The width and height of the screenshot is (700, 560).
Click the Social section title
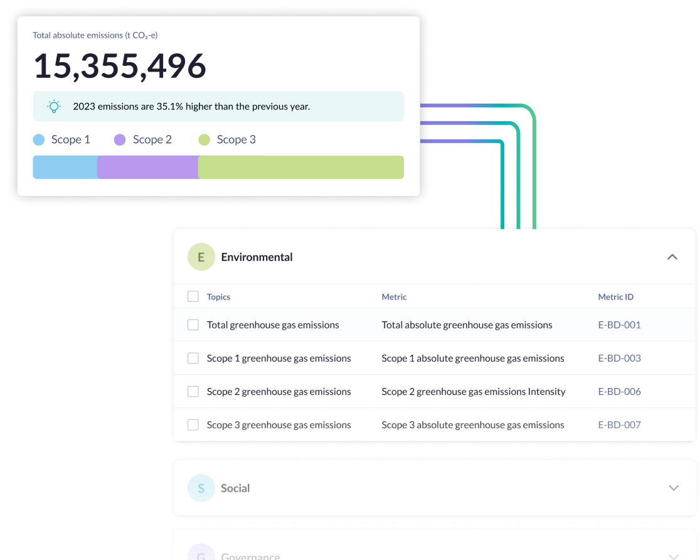point(235,488)
